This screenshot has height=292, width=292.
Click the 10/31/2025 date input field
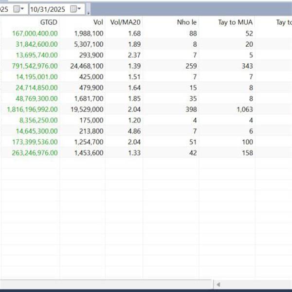point(49,9)
